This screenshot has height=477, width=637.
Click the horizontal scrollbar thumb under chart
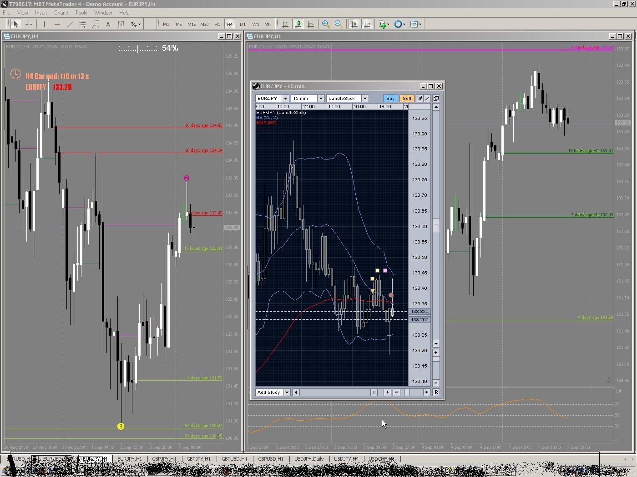374,392
